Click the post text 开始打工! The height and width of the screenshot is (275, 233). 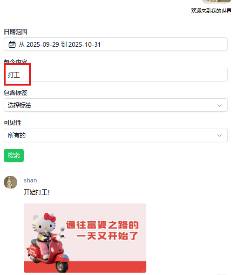37,192
